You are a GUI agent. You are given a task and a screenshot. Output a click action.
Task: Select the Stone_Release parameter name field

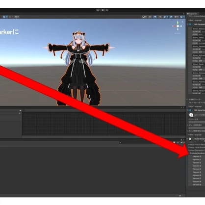[199, 73]
